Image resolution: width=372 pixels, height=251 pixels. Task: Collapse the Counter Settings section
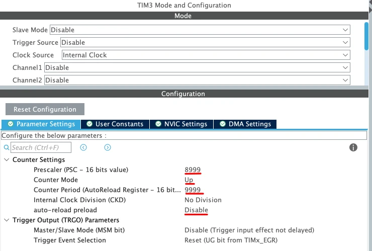(7, 159)
